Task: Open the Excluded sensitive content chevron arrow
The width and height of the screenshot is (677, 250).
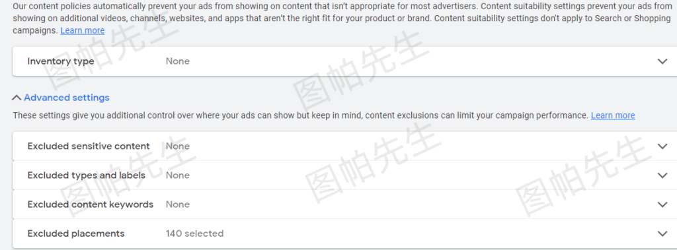Action: coord(662,146)
